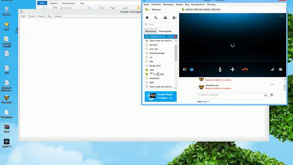Open Файл menu in Notepad
This screenshot has width=293, height=165.
23,16
